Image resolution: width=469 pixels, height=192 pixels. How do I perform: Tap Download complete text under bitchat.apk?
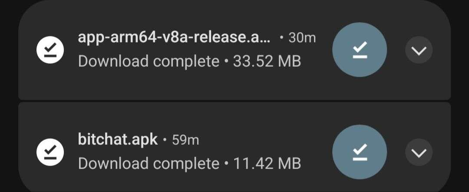[x=149, y=164]
